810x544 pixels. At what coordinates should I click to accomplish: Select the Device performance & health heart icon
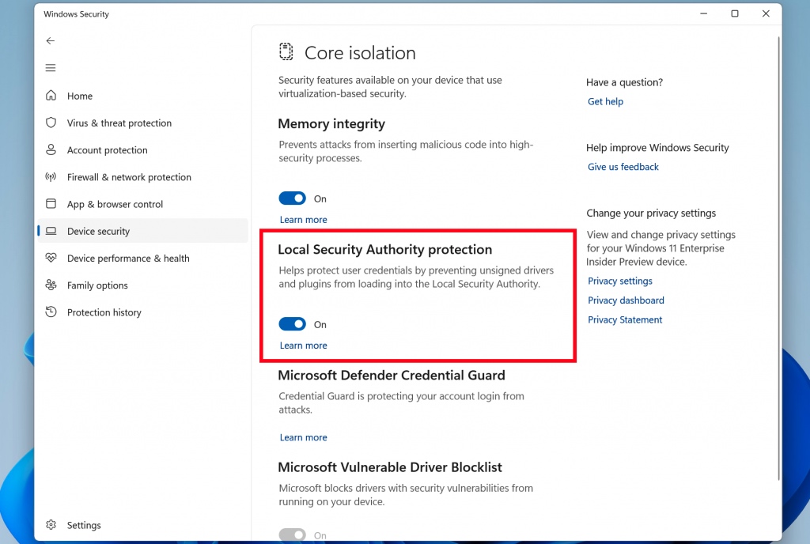pos(49,258)
